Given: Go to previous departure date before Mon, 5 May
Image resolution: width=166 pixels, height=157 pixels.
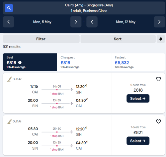Looking at the screenshot, I should tap(8, 22).
